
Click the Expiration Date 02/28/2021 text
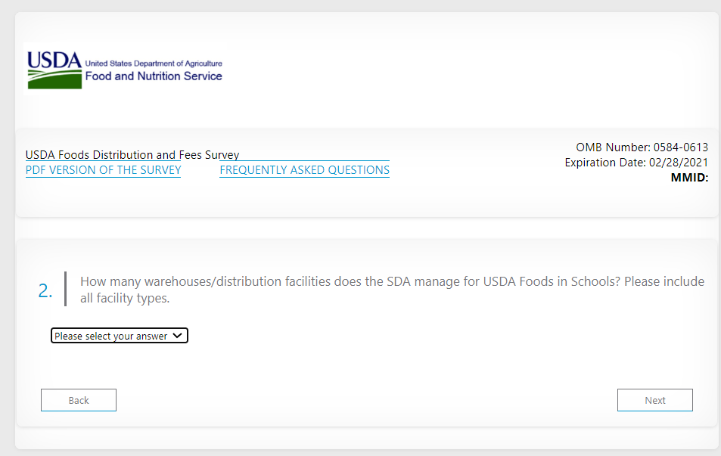(x=636, y=163)
